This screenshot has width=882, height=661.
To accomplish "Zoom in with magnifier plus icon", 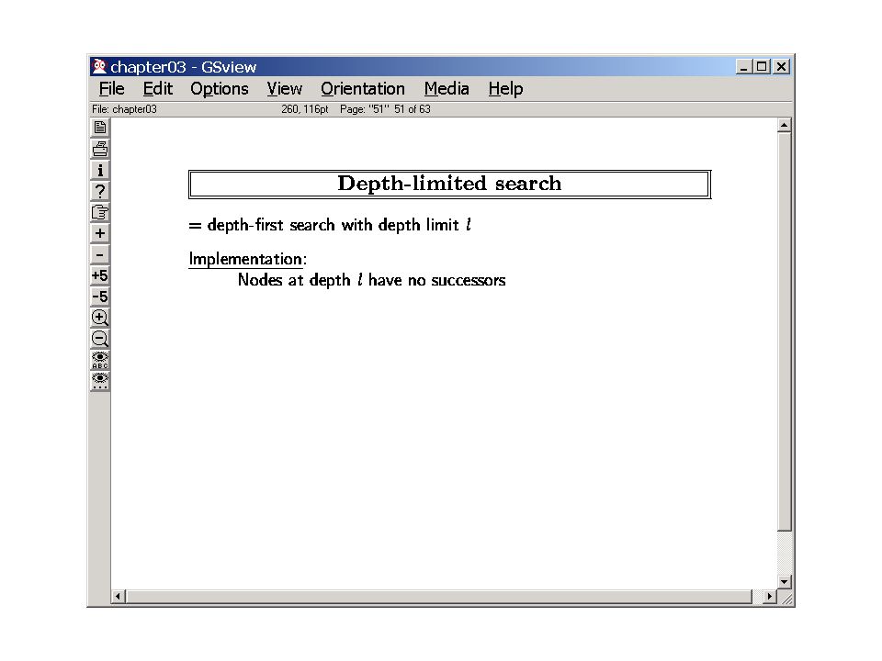I will 100,318.
